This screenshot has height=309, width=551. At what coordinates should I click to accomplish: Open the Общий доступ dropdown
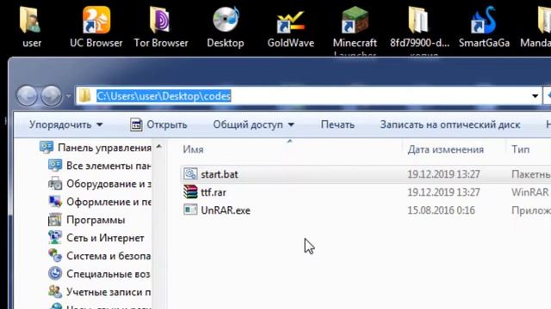[254, 124]
